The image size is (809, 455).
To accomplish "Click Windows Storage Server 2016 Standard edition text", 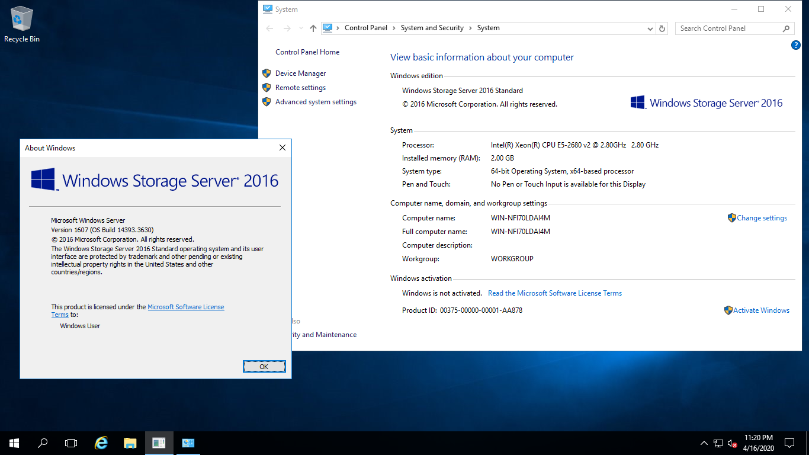I will (x=463, y=91).
